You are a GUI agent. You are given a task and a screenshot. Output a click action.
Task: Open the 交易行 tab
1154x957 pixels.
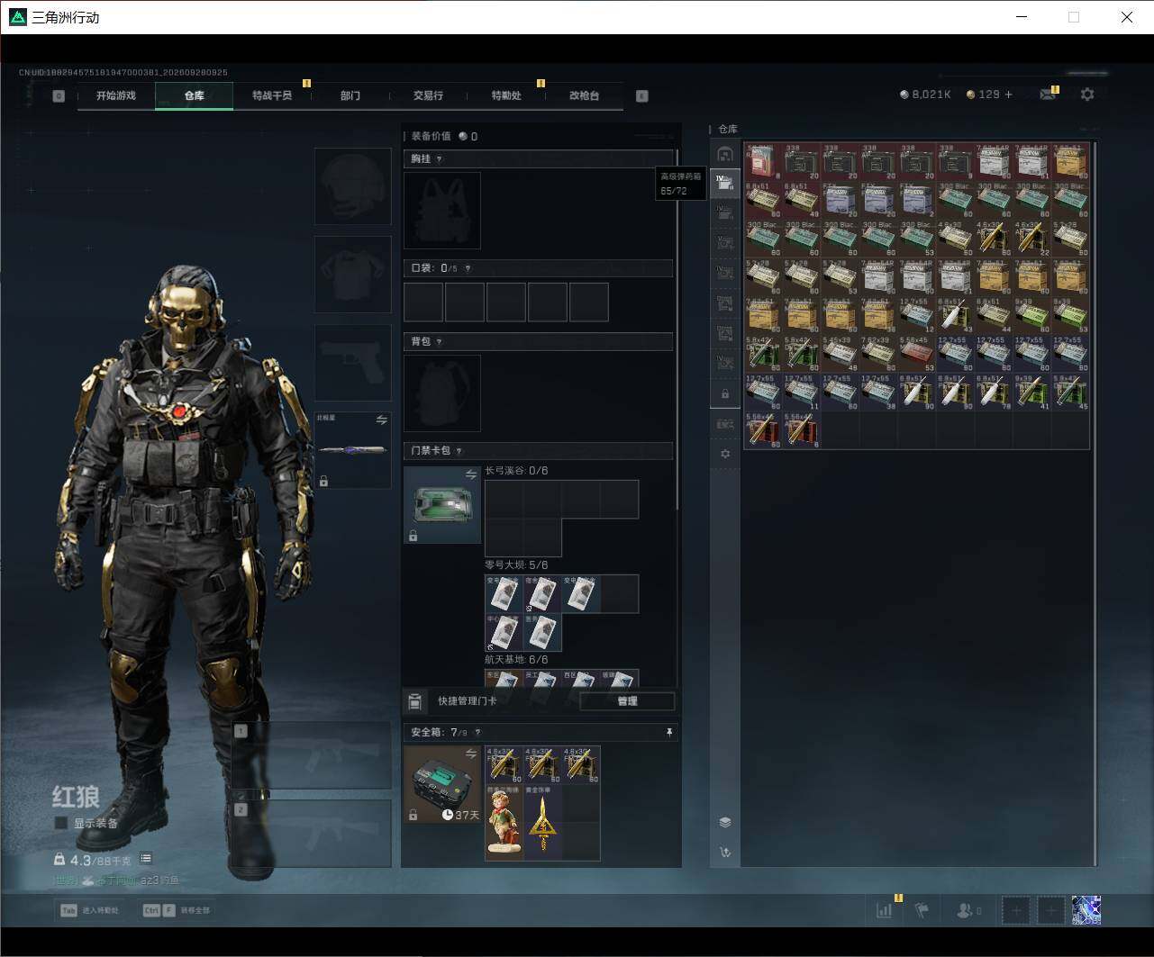pyautogui.click(x=428, y=95)
